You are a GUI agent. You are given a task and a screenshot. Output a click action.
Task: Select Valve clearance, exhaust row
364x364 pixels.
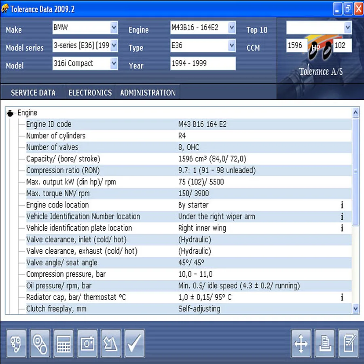click(x=189, y=251)
